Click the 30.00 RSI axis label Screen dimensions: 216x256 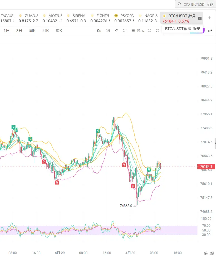pyautogui.click(x=206, y=235)
